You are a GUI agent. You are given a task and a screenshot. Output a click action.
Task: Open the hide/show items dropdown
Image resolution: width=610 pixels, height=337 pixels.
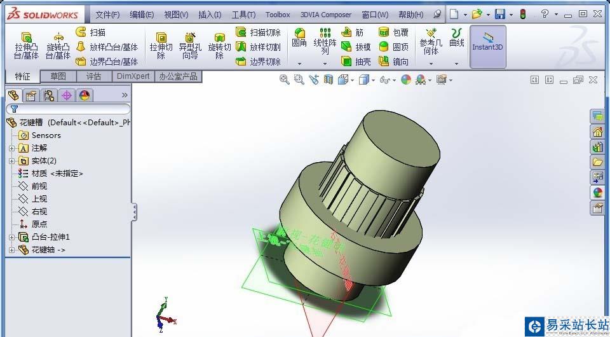(x=394, y=80)
